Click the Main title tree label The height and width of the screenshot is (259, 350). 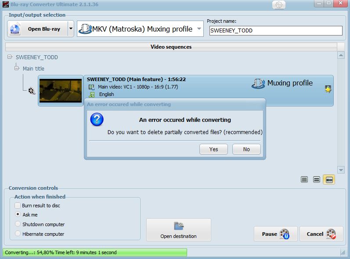(33, 69)
